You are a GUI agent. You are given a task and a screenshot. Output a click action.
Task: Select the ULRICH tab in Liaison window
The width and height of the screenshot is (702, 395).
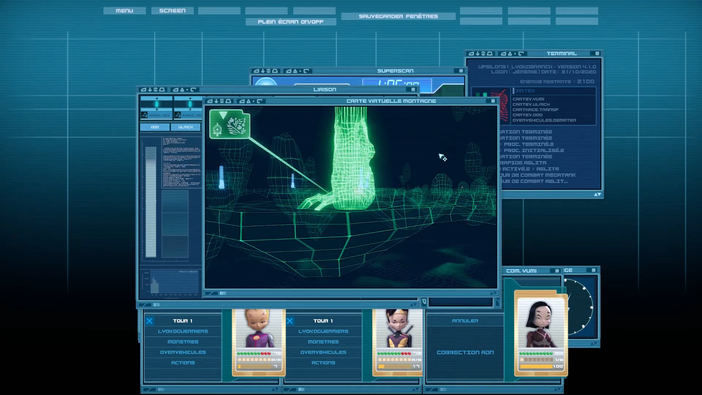185,127
